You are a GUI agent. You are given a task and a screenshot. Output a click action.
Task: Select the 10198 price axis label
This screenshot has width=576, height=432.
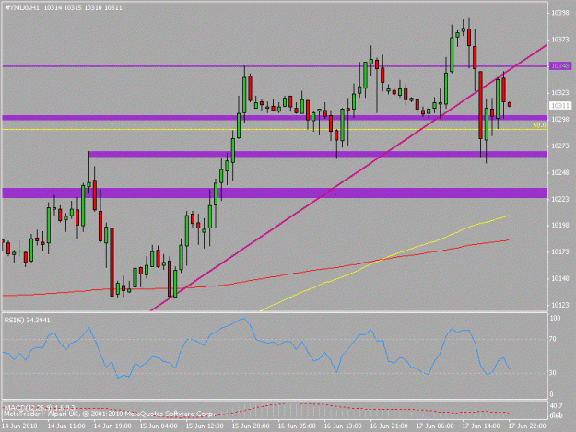coord(560,225)
